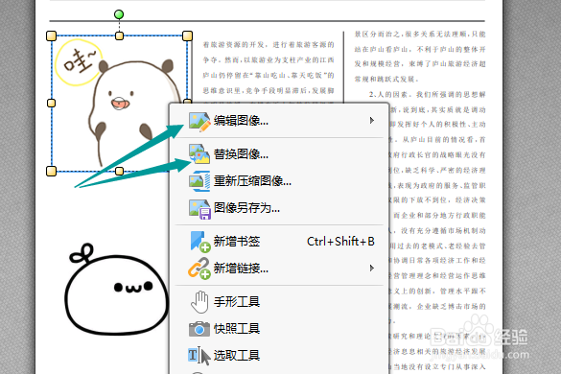Click the left-middle handle of selected image
561x374 pixels.
pos(51,103)
